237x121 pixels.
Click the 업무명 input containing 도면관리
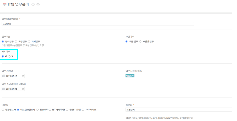pos(98,24)
